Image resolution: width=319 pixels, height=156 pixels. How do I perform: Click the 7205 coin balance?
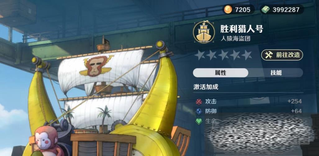[x=243, y=10]
